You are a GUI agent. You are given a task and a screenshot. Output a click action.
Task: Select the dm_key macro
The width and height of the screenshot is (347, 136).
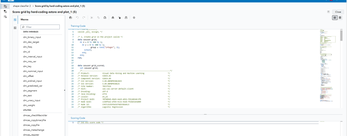tap(27, 66)
